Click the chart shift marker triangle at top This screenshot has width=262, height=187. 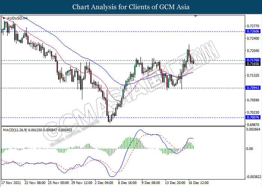click(x=196, y=16)
